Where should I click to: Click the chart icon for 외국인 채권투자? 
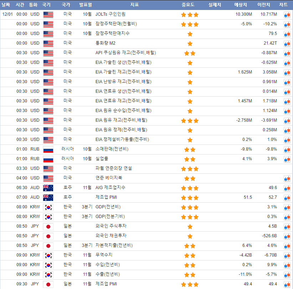click(x=287, y=236)
